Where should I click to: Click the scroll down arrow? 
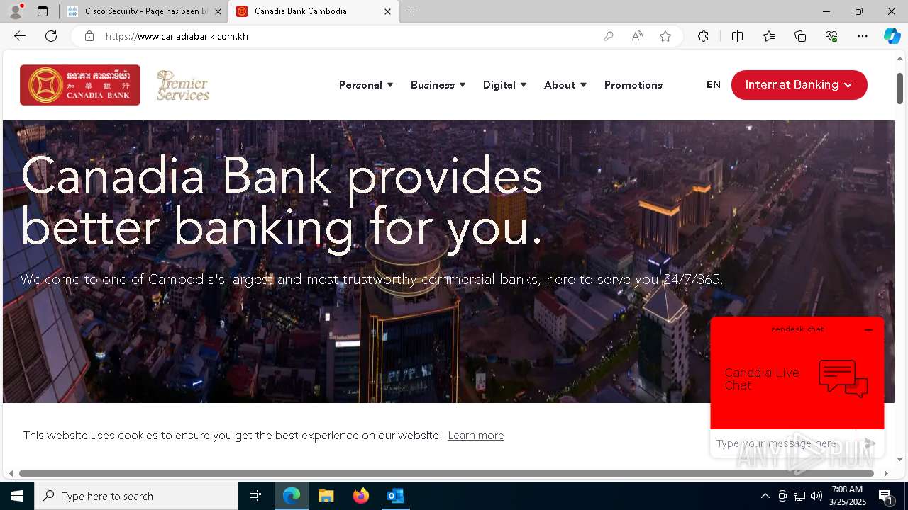point(899,459)
